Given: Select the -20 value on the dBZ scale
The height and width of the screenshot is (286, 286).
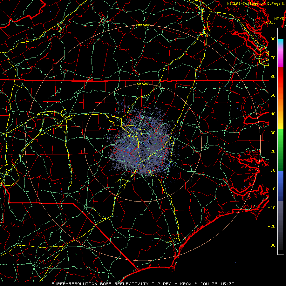Looking at the screenshot, I should (272, 227).
